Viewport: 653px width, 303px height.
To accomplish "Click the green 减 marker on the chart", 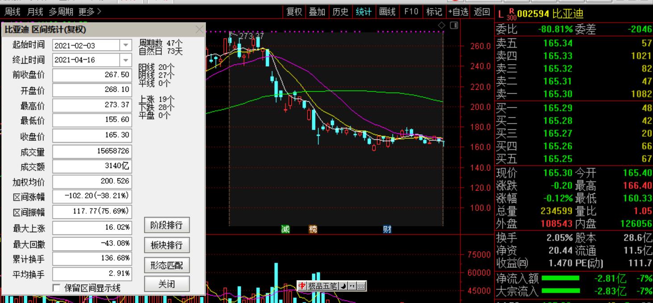I will tap(285, 229).
